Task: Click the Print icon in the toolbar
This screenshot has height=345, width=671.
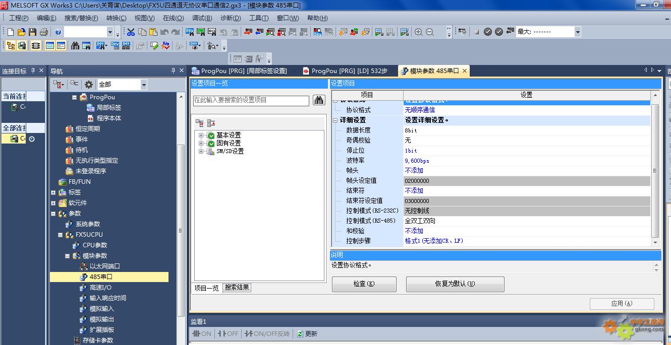Action: 43,32
